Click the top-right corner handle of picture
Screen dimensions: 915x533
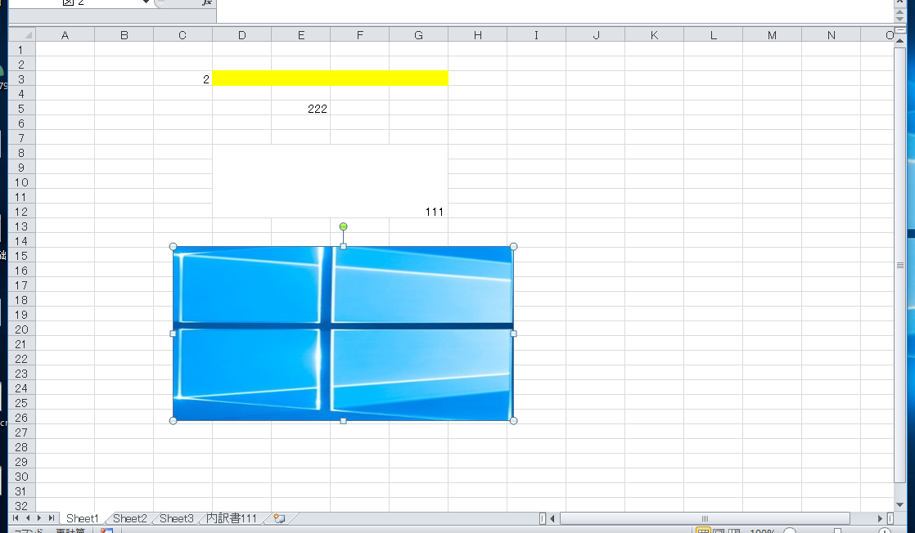click(x=513, y=247)
